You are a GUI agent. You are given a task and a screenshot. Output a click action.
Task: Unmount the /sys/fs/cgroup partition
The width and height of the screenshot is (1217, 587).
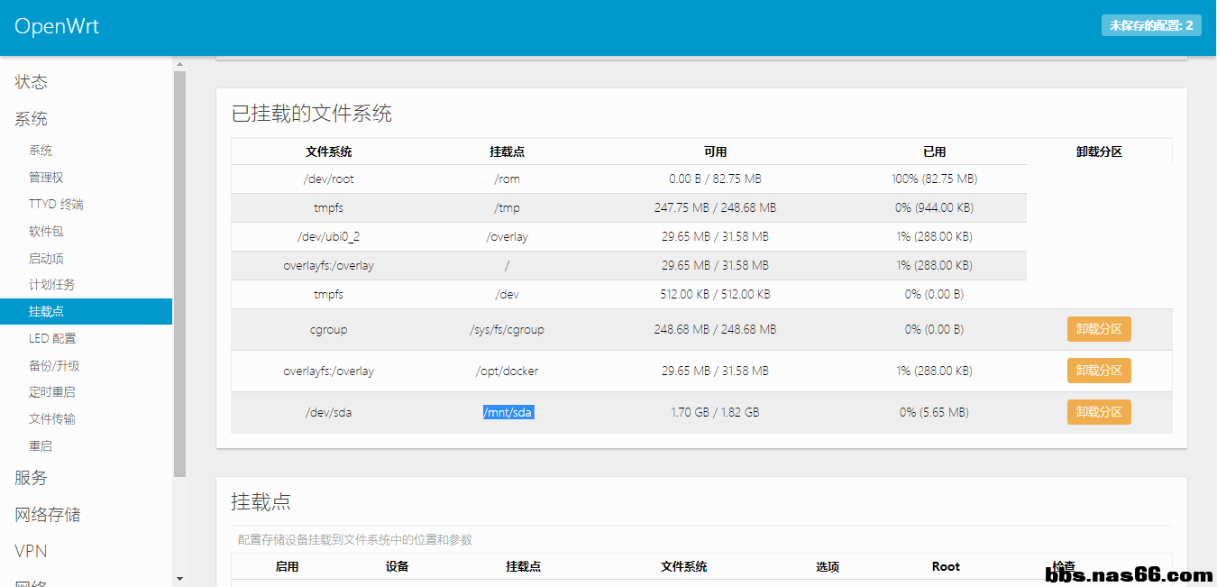pos(1098,329)
